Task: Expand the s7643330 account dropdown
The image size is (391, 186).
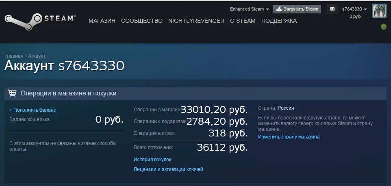Action: 354,9
